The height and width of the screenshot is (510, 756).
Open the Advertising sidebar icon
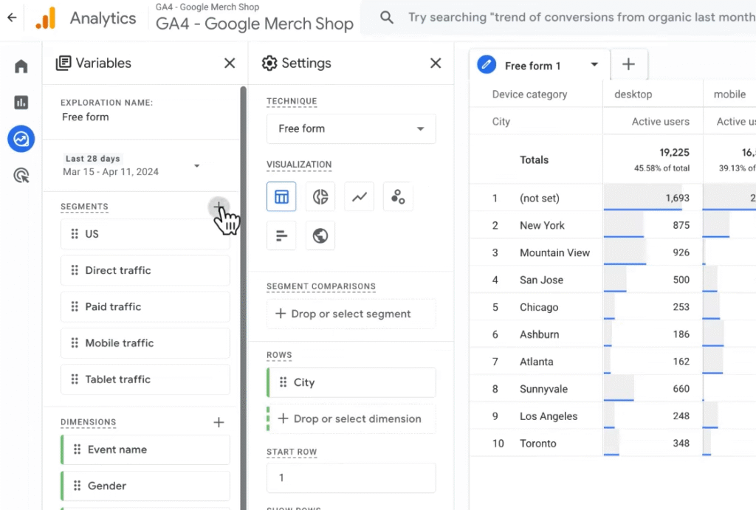pyautogui.click(x=21, y=176)
